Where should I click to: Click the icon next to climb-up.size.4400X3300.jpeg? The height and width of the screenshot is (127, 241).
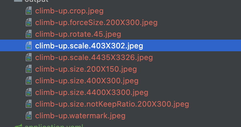(28, 93)
